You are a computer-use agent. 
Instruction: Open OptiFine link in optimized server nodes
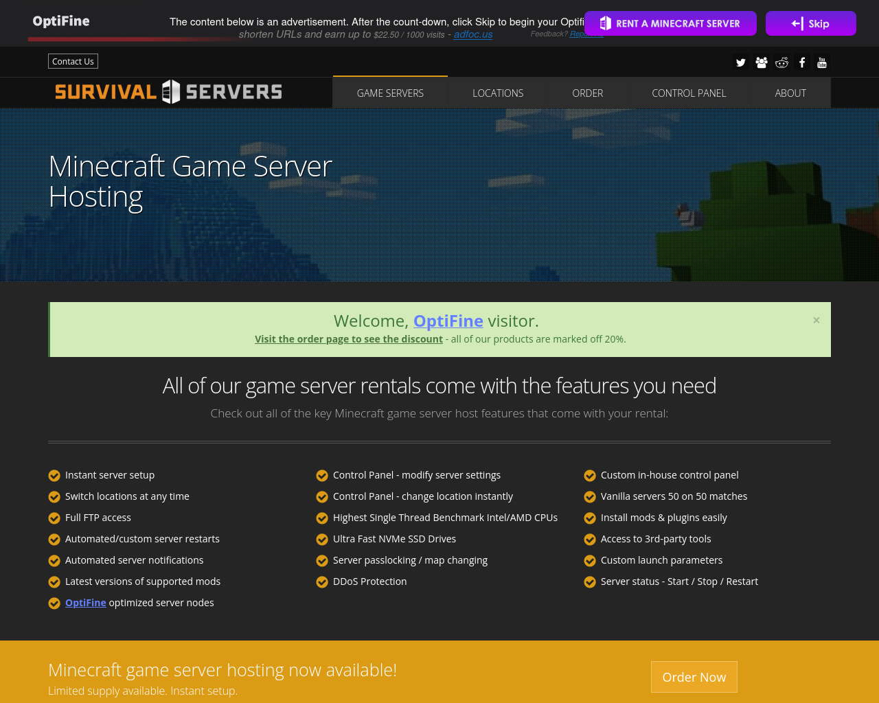86,603
